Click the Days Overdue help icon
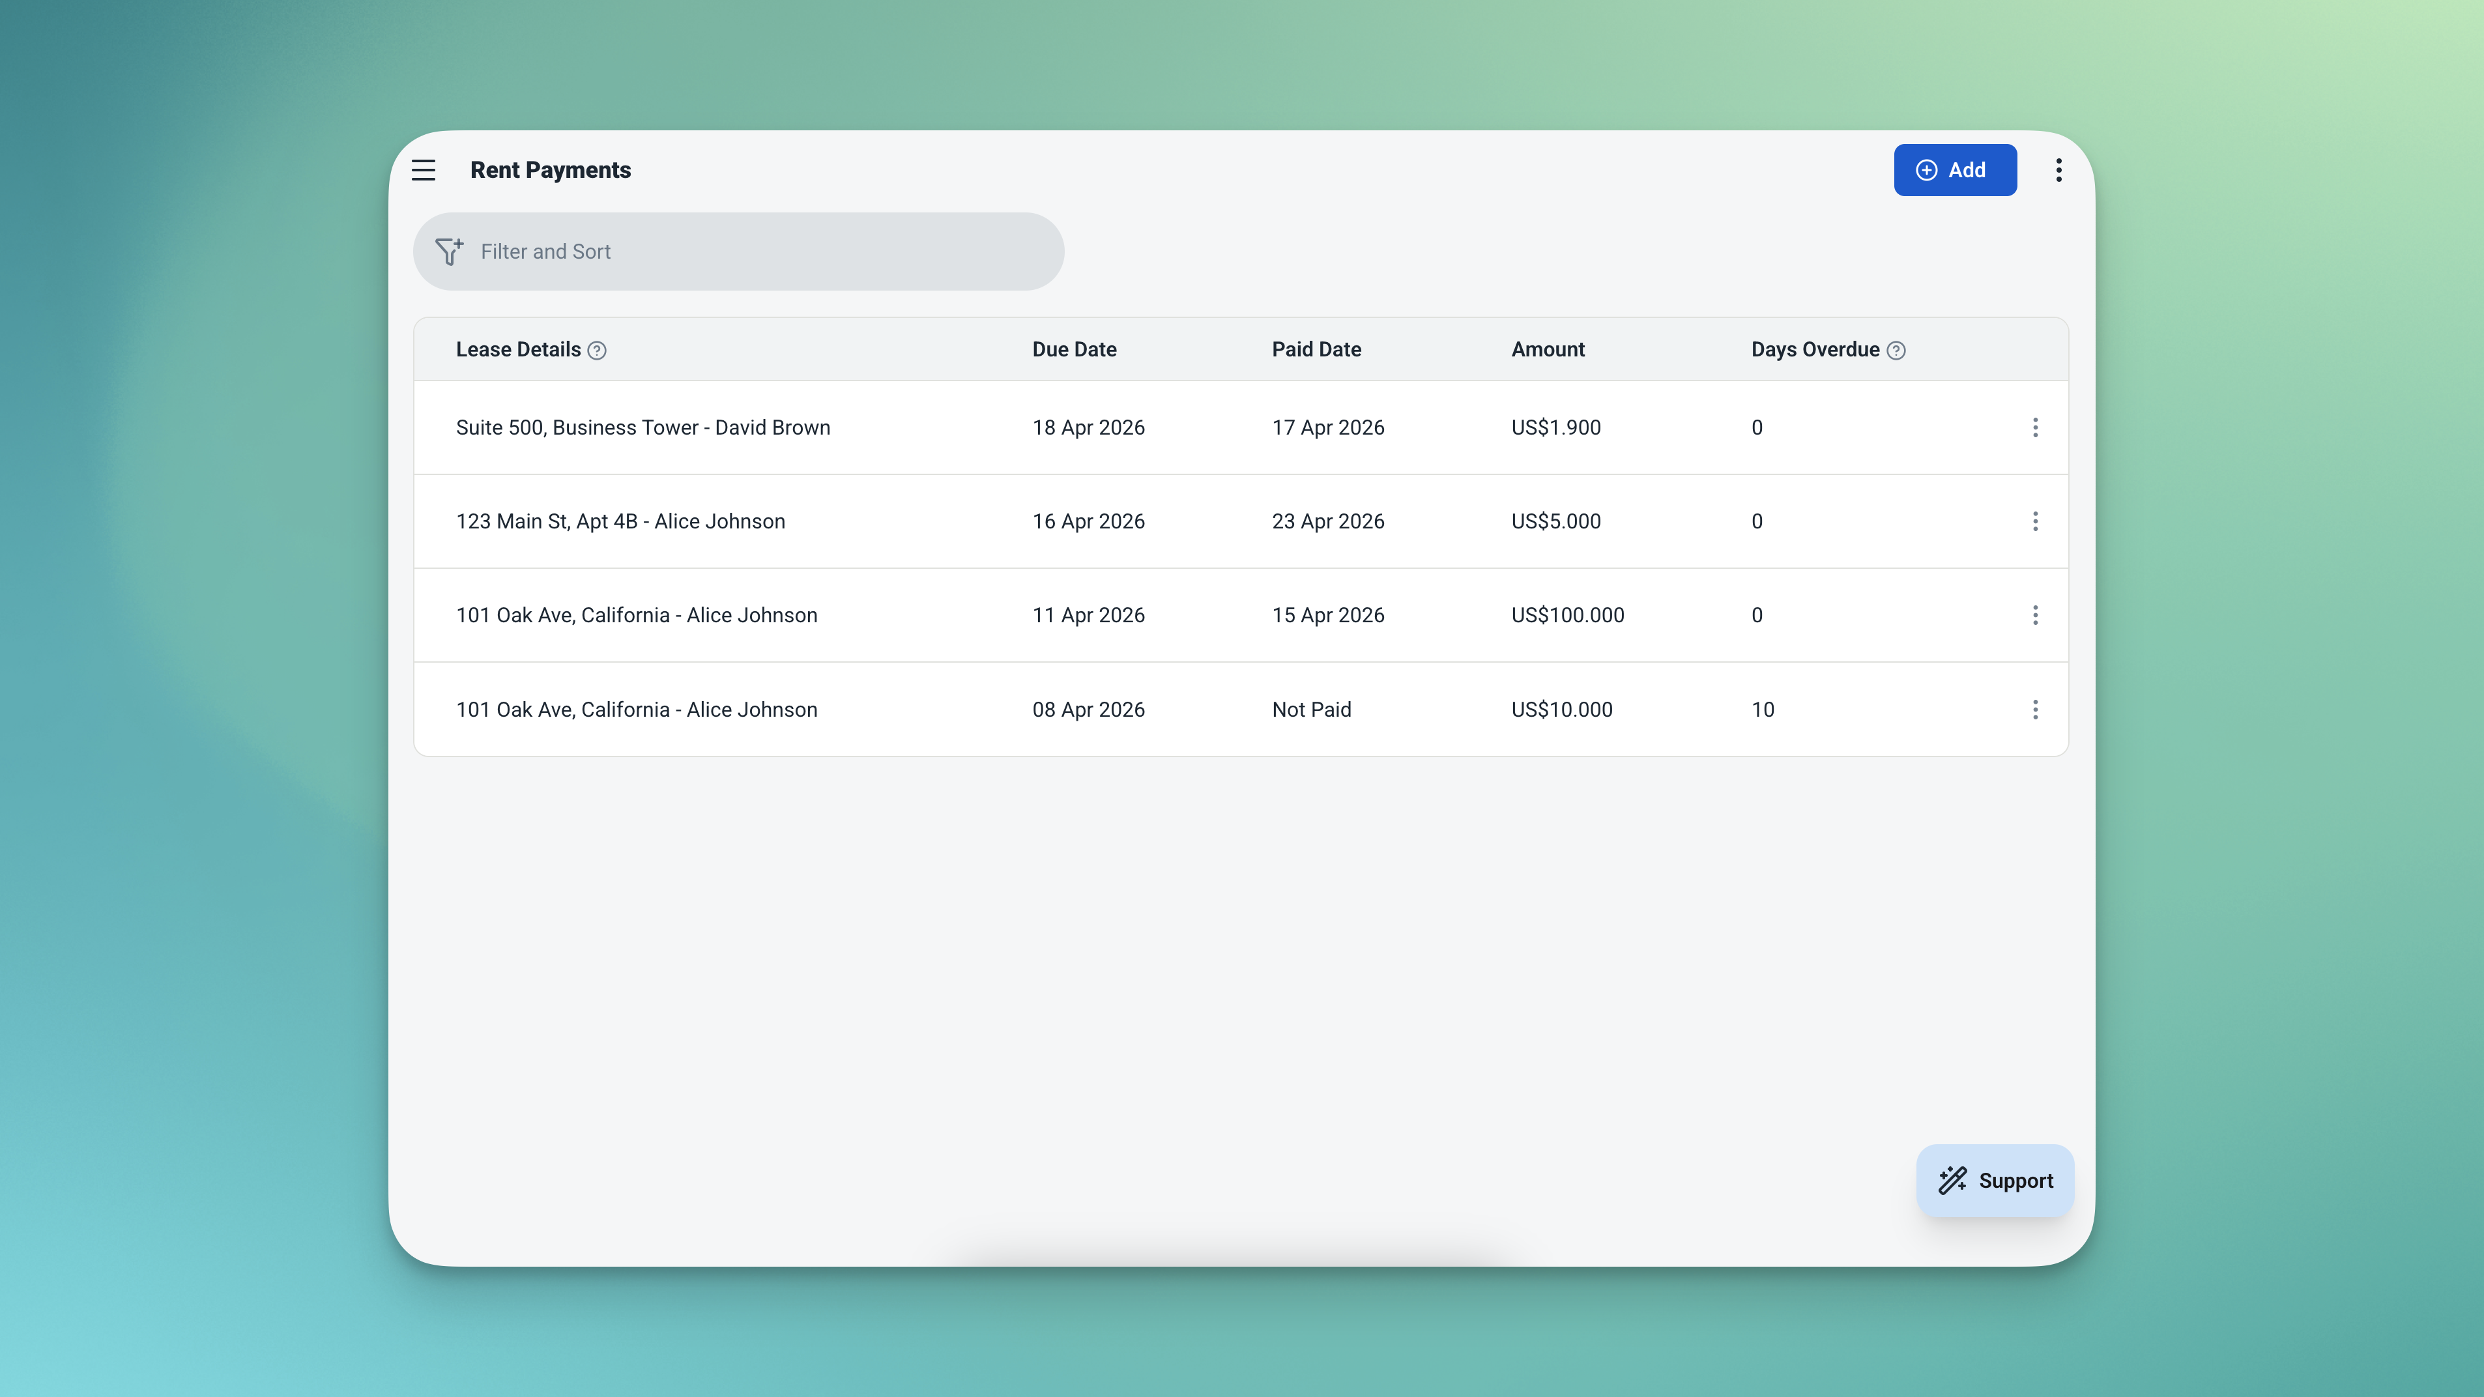Image resolution: width=2484 pixels, height=1397 pixels. coord(1896,351)
